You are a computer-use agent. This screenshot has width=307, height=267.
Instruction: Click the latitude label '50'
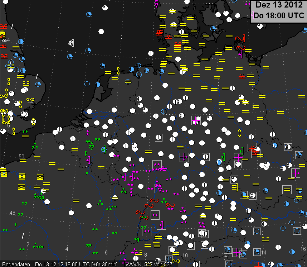tap(21, 156)
